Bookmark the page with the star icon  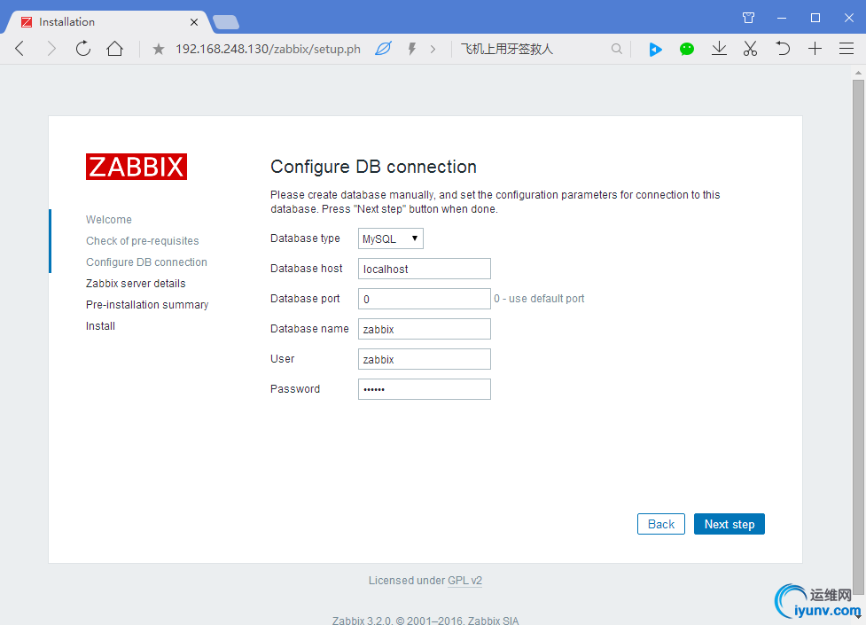(x=159, y=49)
